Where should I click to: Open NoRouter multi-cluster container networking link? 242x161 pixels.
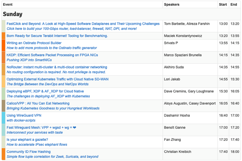[57, 67]
